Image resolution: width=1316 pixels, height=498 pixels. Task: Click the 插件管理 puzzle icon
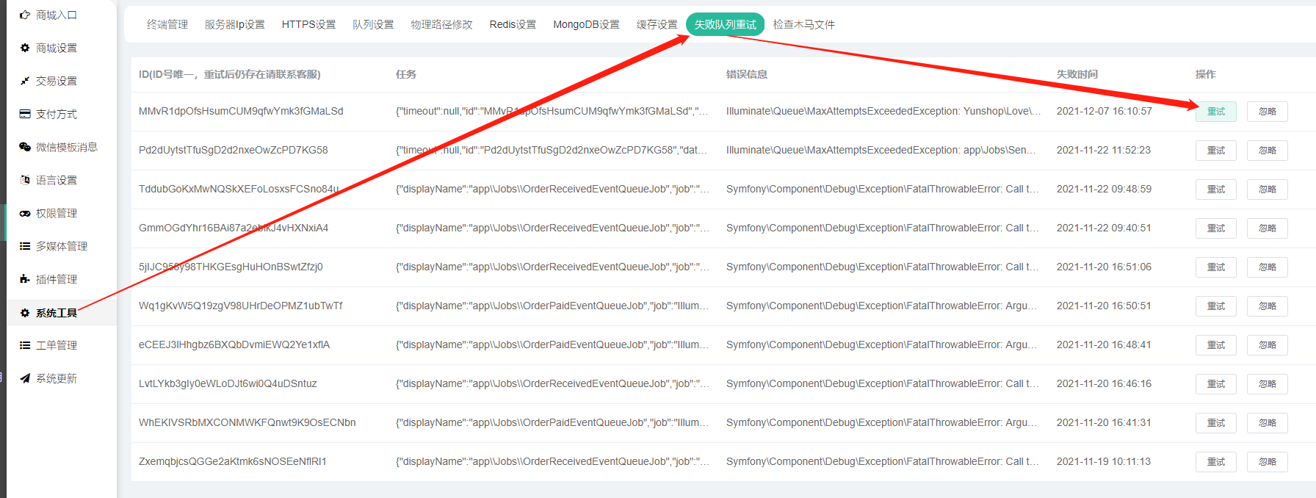click(x=25, y=279)
